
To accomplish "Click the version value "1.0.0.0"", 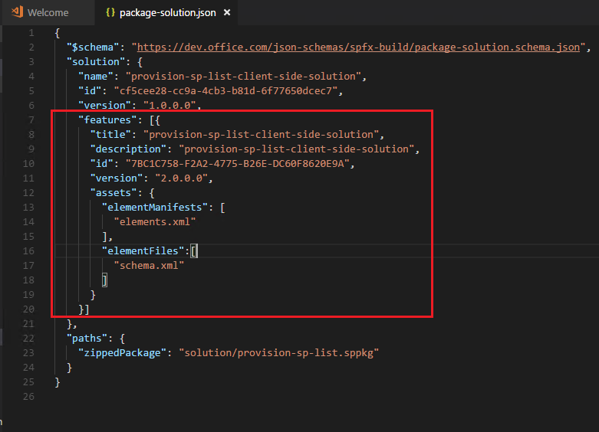I will click(169, 106).
